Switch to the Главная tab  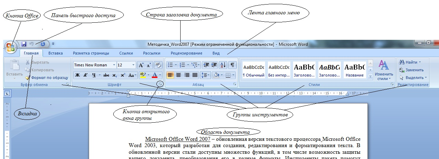click(31, 53)
